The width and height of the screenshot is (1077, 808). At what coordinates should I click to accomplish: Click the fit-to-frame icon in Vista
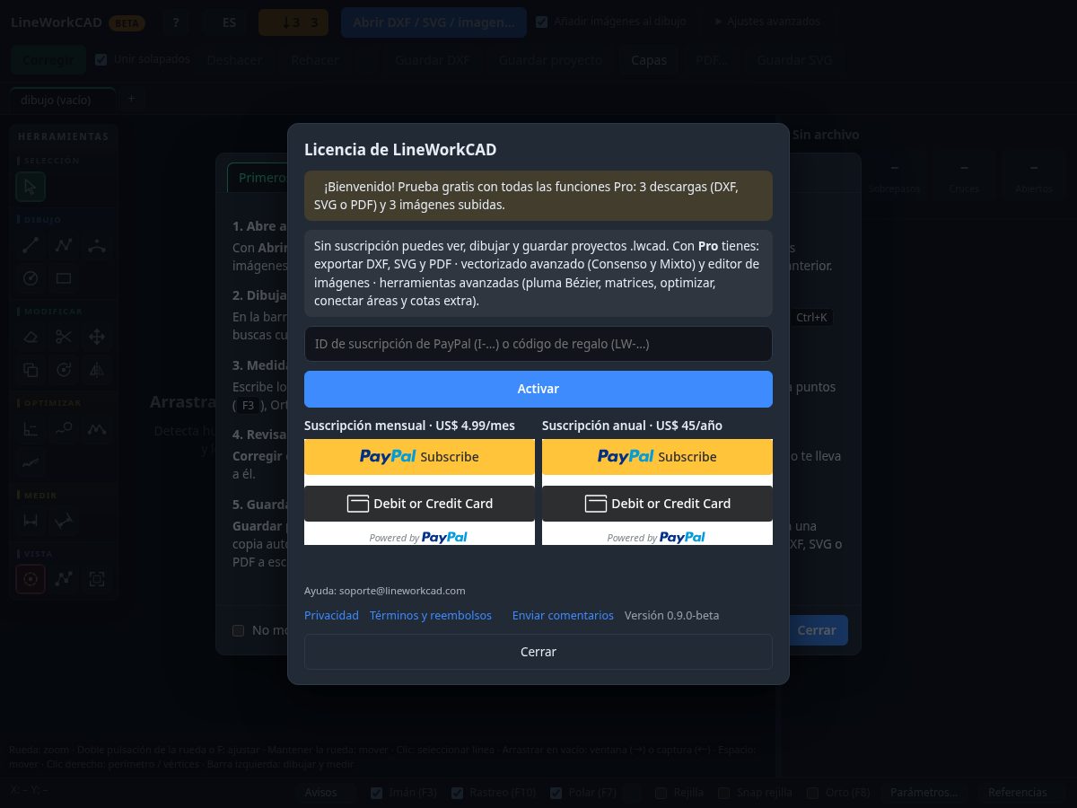click(x=97, y=579)
